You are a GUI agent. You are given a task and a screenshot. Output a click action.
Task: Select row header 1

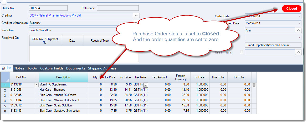point(5,85)
